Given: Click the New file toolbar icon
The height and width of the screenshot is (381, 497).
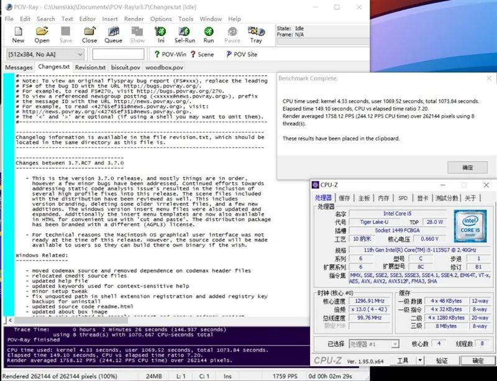Looking at the screenshot, I should [18, 32].
